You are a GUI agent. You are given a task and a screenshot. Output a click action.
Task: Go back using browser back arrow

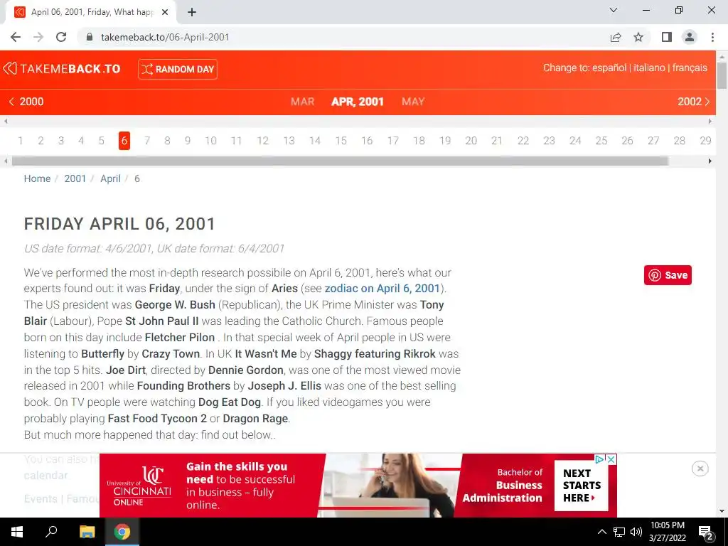(x=16, y=37)
